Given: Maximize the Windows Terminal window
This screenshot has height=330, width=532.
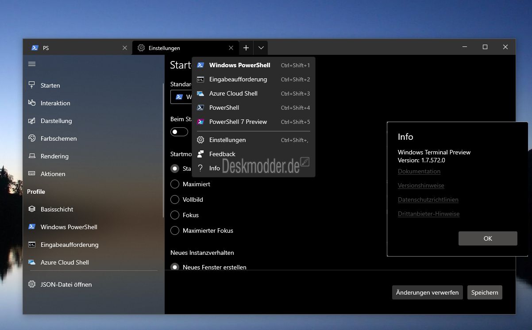Looking at the screenshot, I should 485,47.
